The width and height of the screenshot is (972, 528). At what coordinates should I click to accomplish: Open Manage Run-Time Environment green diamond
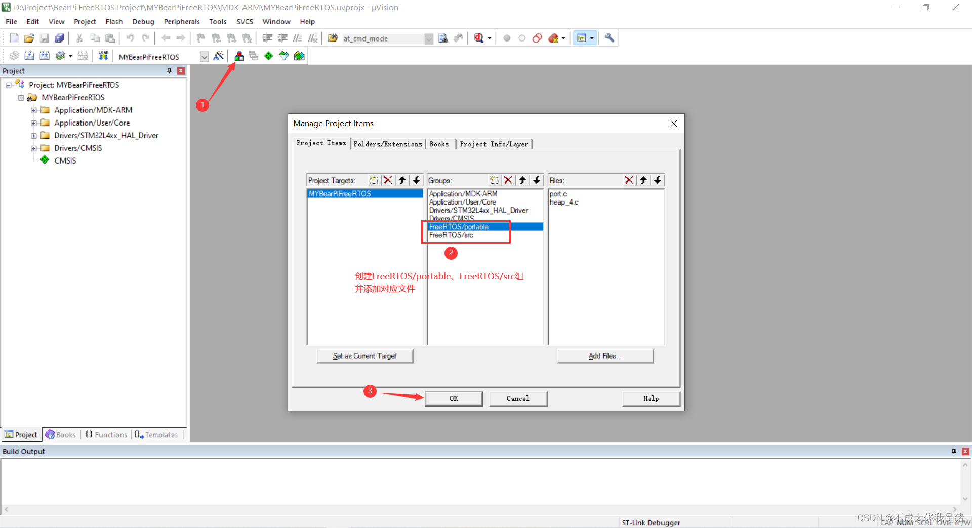coord(269,56)
